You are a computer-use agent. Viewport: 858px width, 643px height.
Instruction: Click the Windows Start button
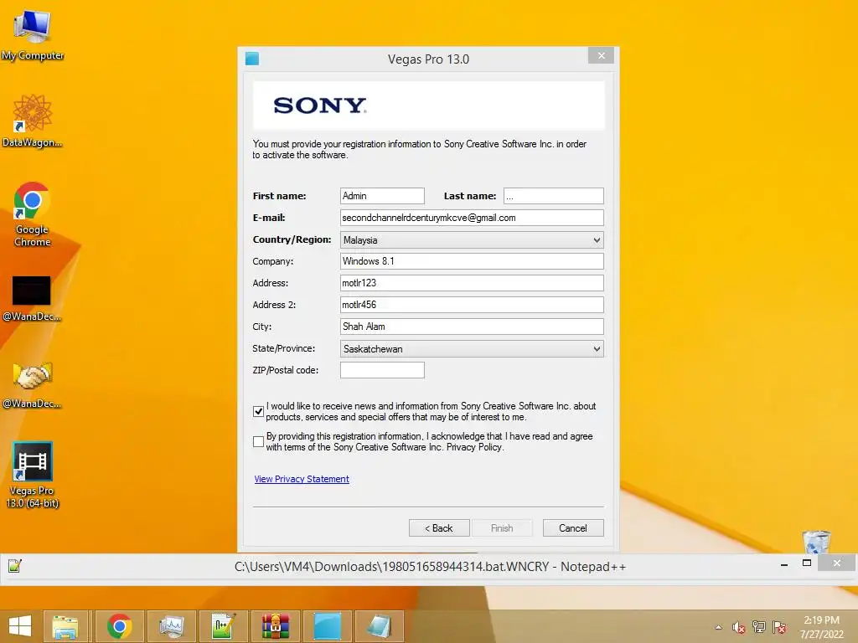[x=20, y=625]
